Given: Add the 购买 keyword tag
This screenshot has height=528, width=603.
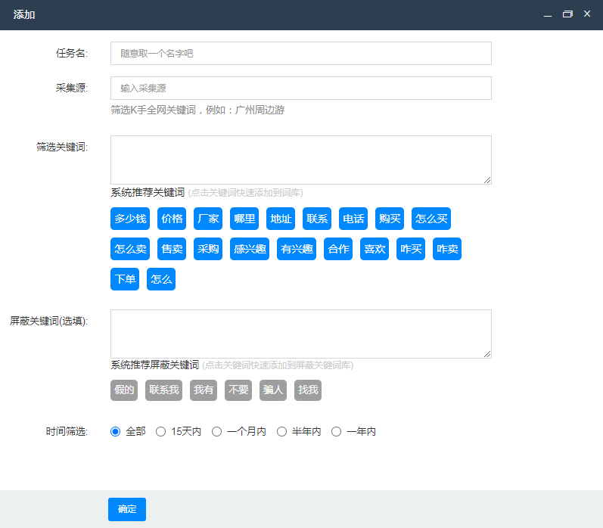Looking at the screenshot, I should click(x=390, y=219).
